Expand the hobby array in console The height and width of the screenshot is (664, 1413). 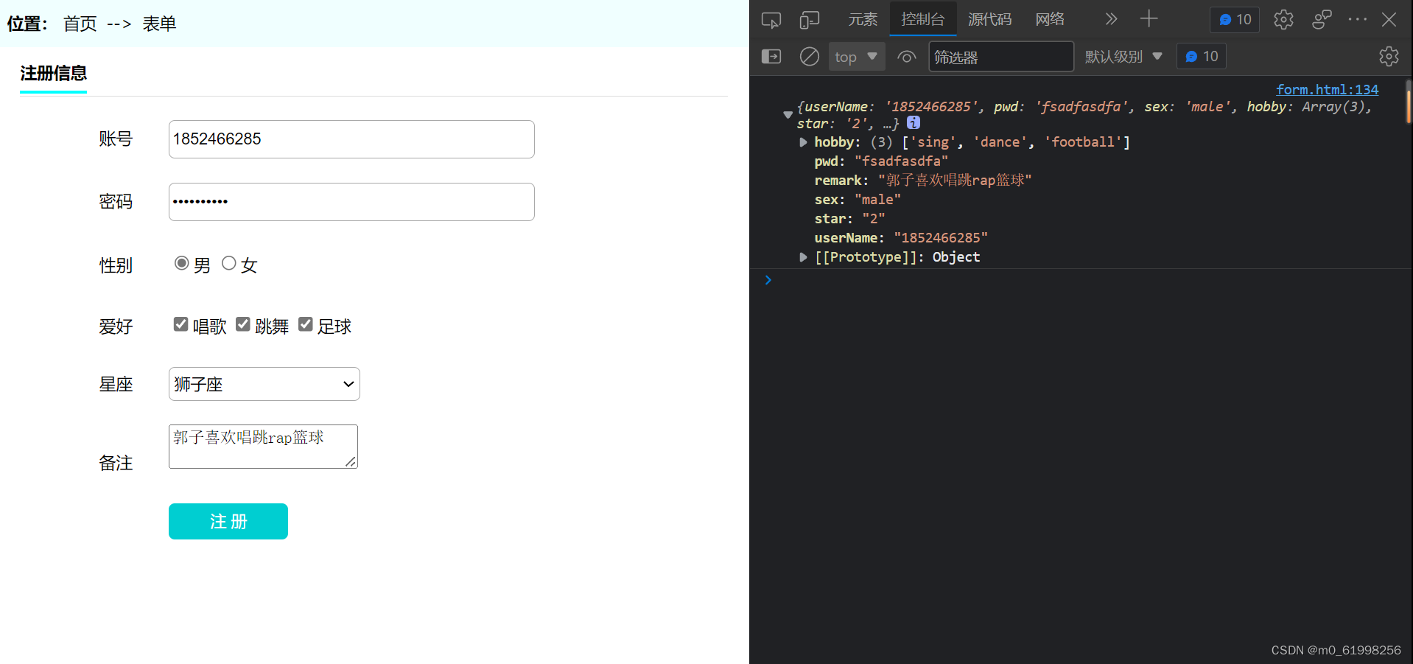click(x=803, y=142)
